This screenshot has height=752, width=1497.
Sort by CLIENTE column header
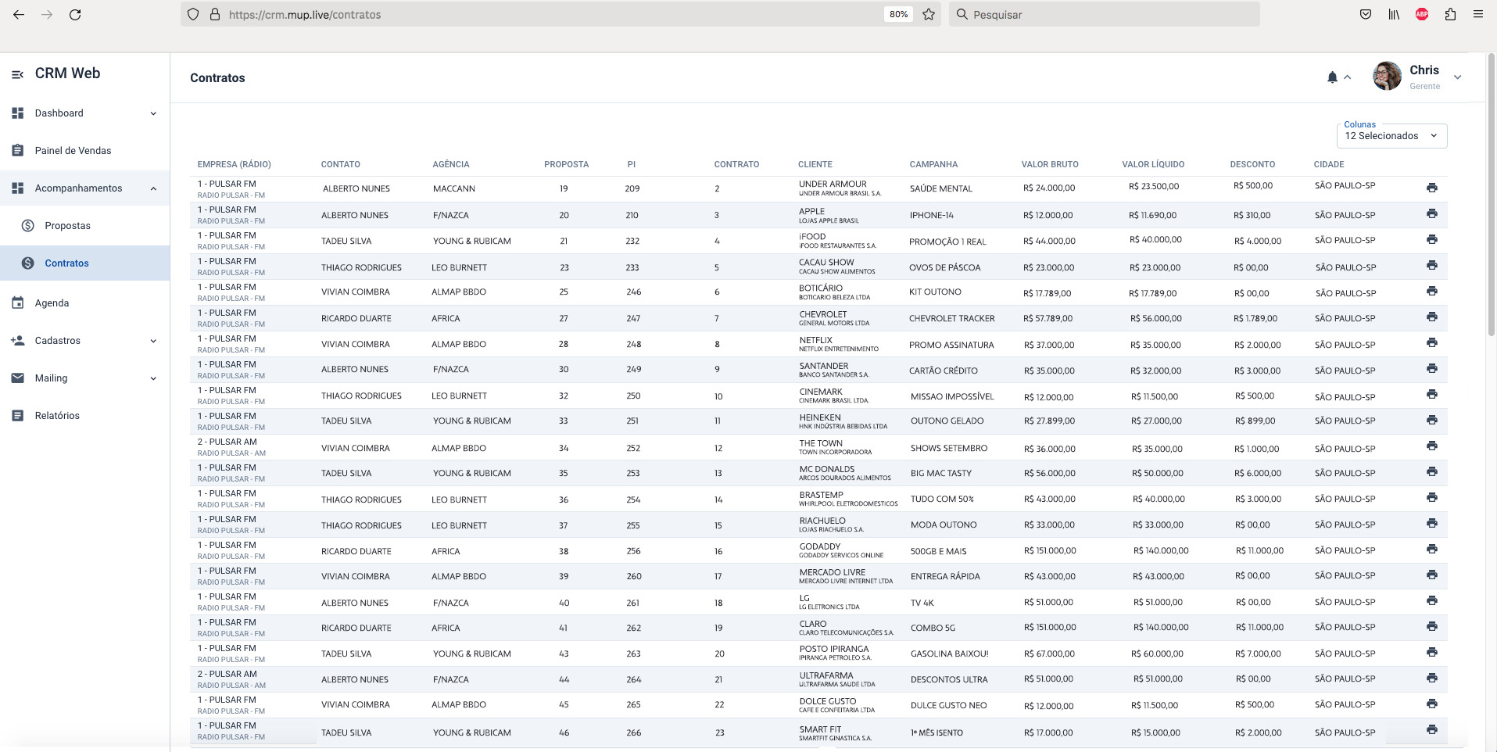815,164
